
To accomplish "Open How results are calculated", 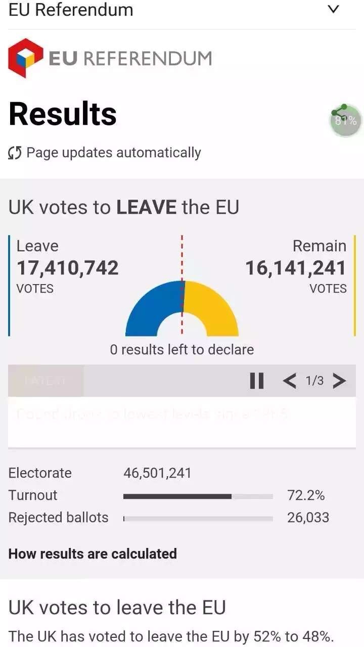I will click(x=93, y=553).
